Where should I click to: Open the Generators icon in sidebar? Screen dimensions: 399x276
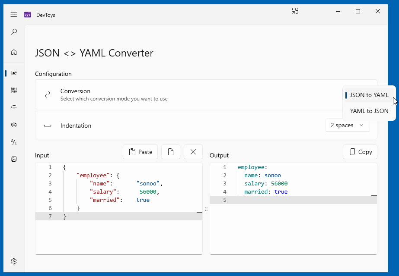[x=14, y=125]
